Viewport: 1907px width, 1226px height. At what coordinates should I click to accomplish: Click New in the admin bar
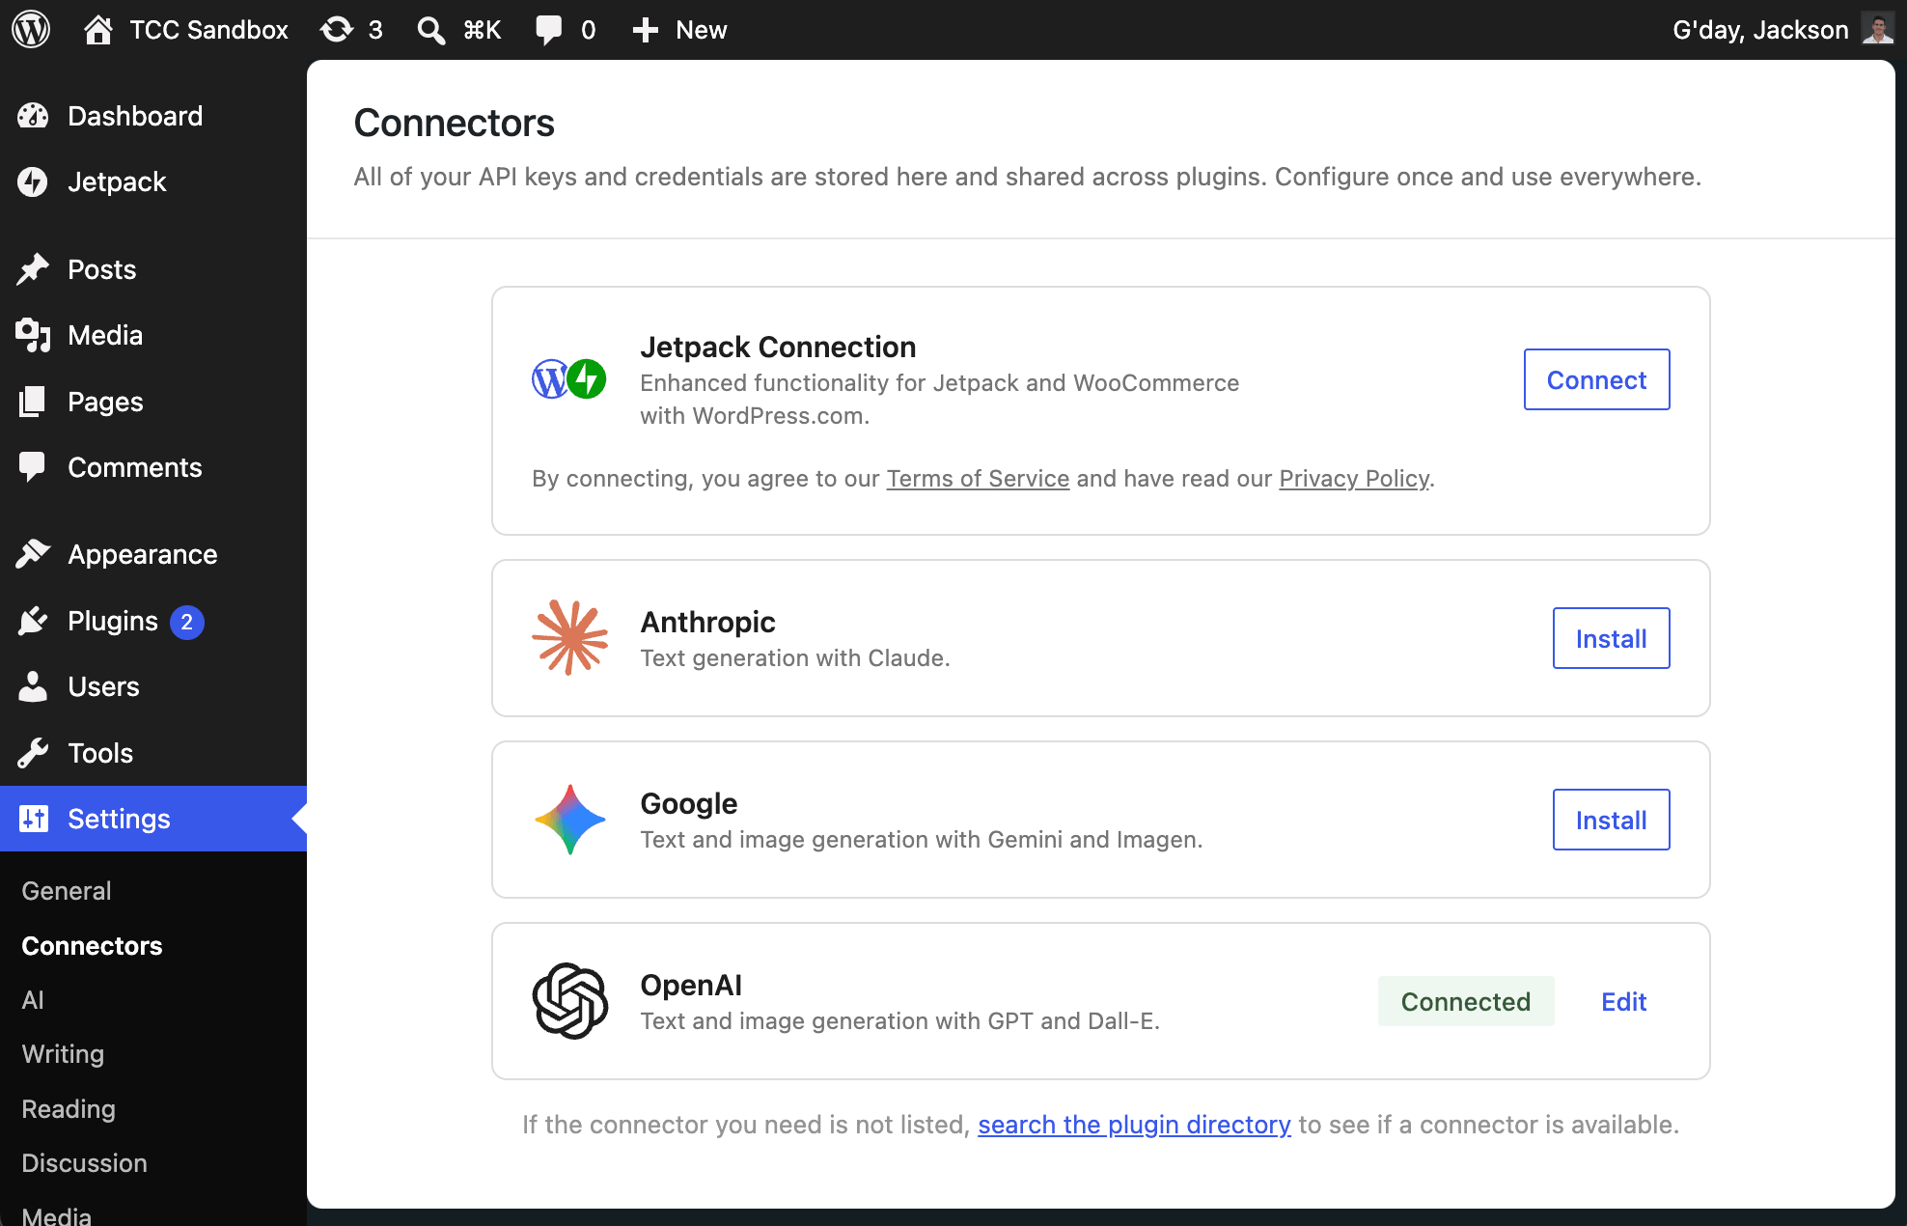tap(701, 30)
